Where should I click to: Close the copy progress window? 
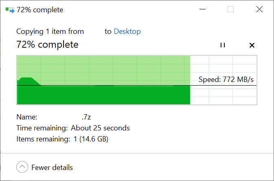click(x=259, y=10)
